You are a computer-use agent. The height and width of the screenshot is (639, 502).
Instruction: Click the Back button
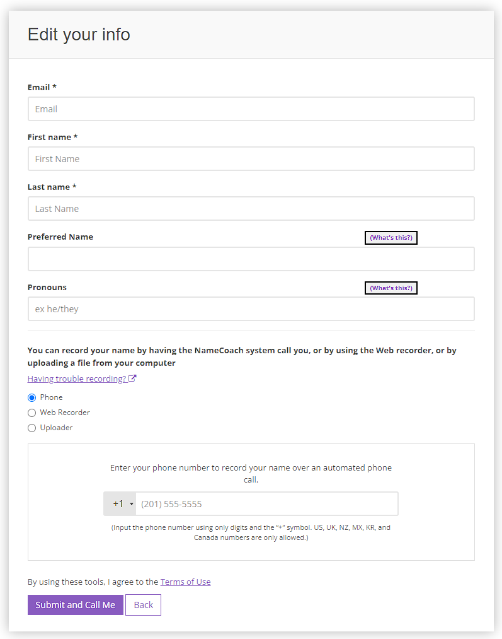143,605
